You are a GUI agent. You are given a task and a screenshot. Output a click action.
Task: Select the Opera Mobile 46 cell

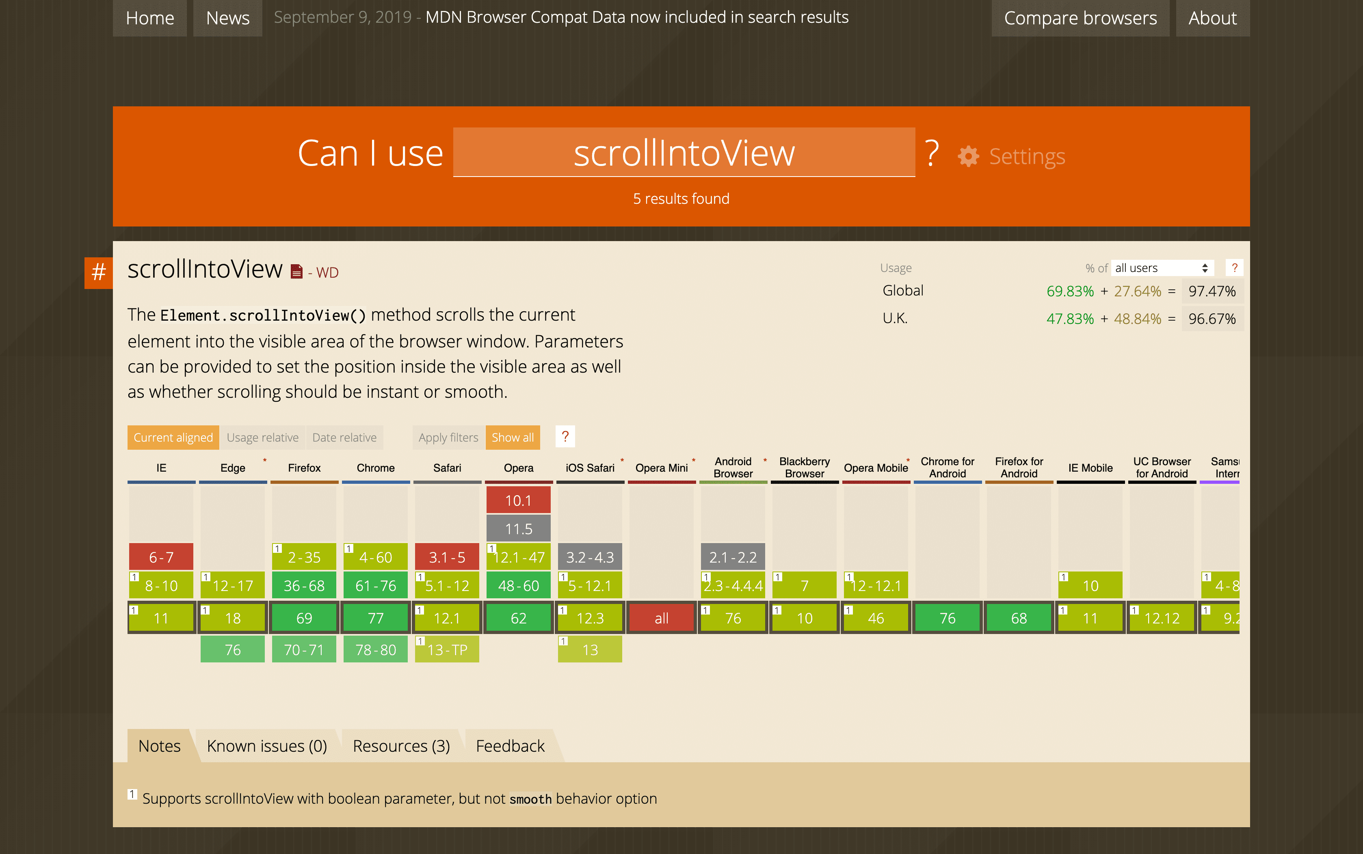pyautogui.click(x=876, y=617)
